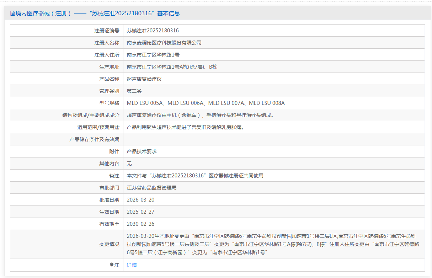Select approval date 2026-03-20
Viewport: 432px width, 278px height.
(141, 200)
